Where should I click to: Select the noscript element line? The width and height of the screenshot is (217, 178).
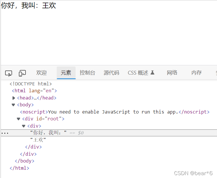[x=115, y=112]
